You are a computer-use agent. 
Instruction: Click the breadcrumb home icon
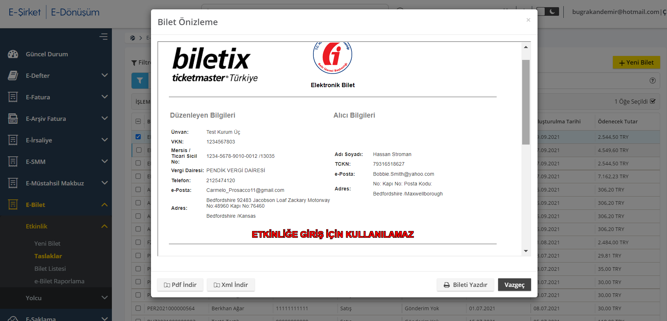coord(132,38)
